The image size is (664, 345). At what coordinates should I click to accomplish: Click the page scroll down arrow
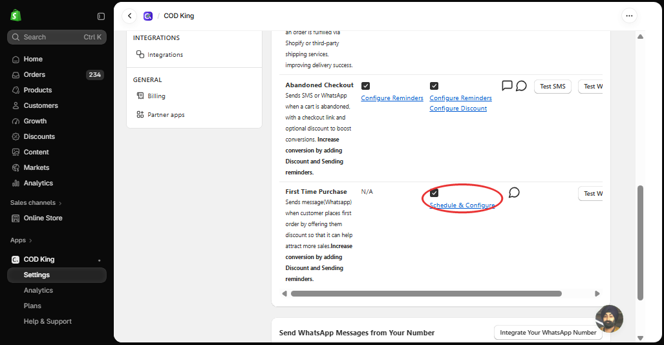pos(640,338)
